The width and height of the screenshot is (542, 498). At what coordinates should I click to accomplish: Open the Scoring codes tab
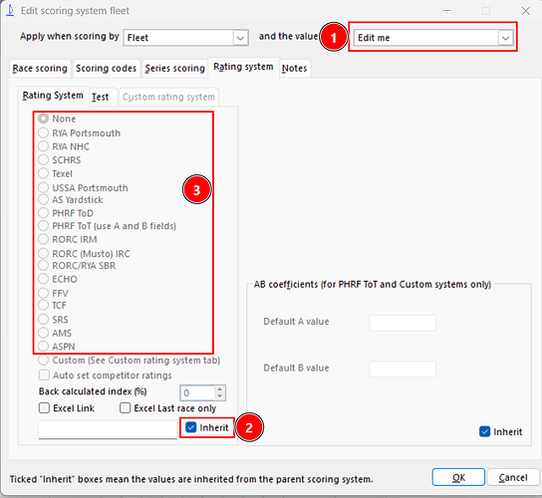[107, 69]
